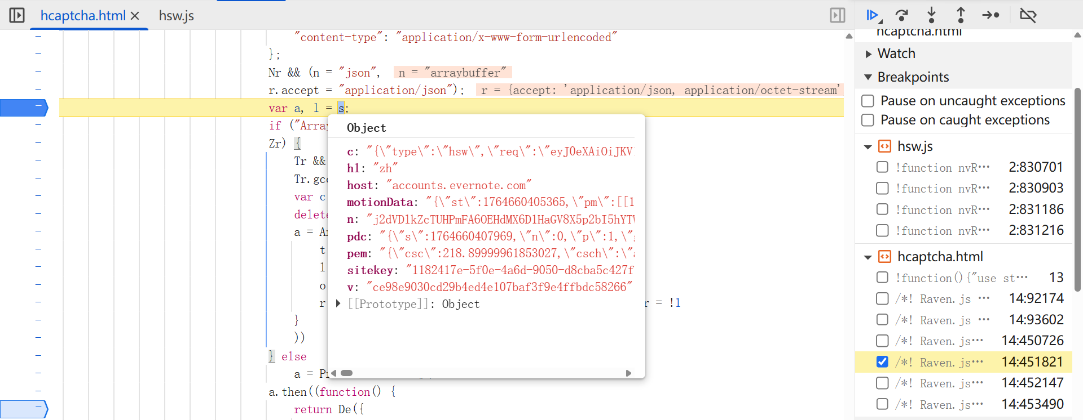
Task: Step over next function call
Action: [x=902, y=15]
